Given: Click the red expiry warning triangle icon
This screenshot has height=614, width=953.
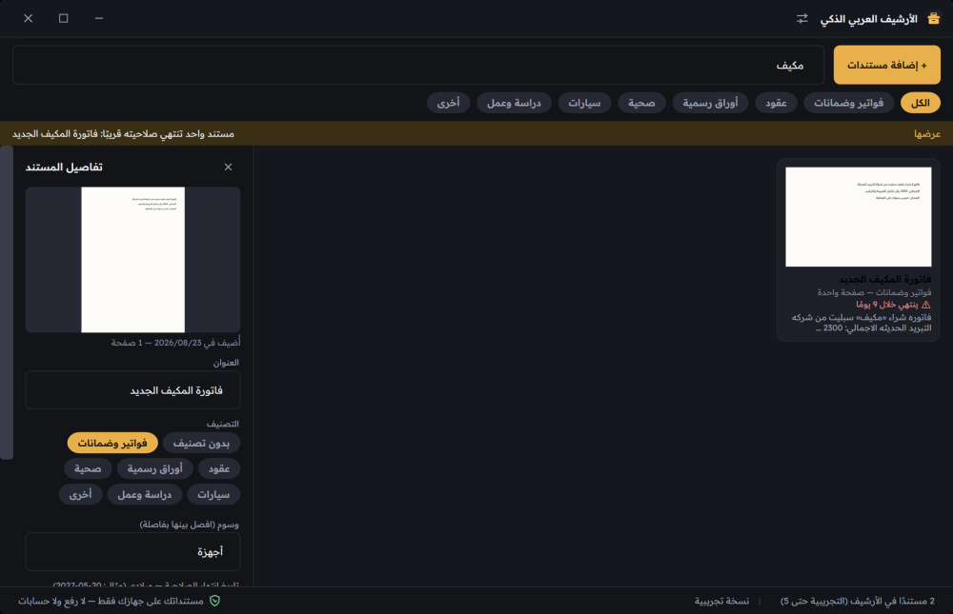Looking at the screenshot, I should tap(925, 305).
